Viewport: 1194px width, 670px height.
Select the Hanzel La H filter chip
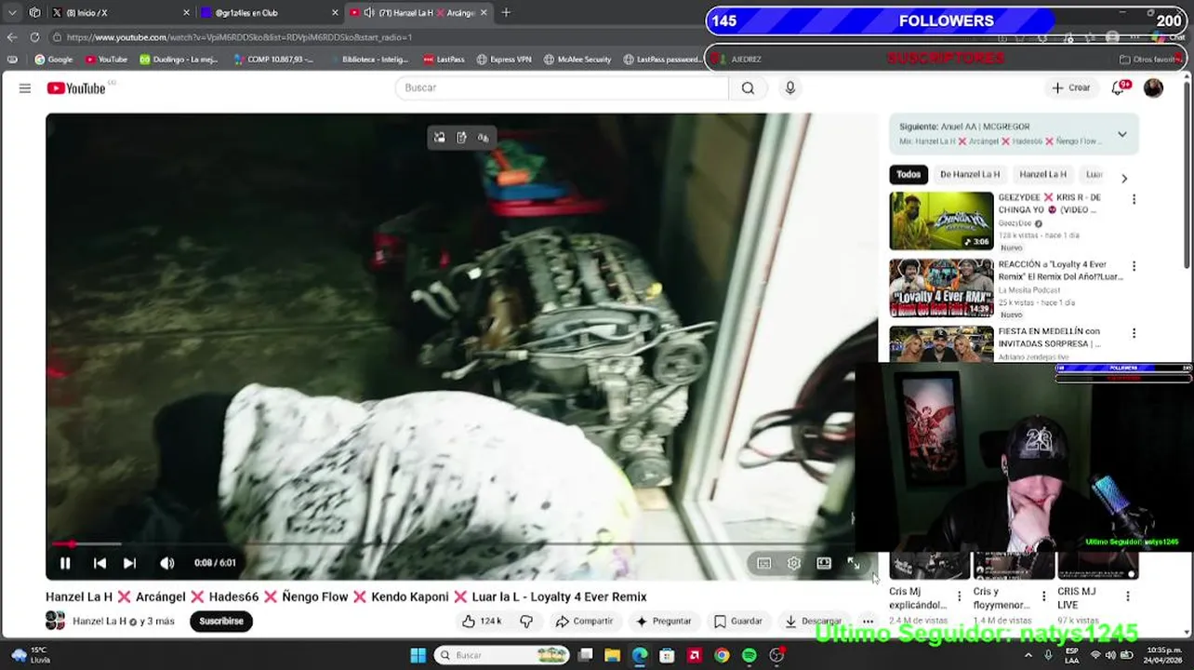(x=1042, y=174)
